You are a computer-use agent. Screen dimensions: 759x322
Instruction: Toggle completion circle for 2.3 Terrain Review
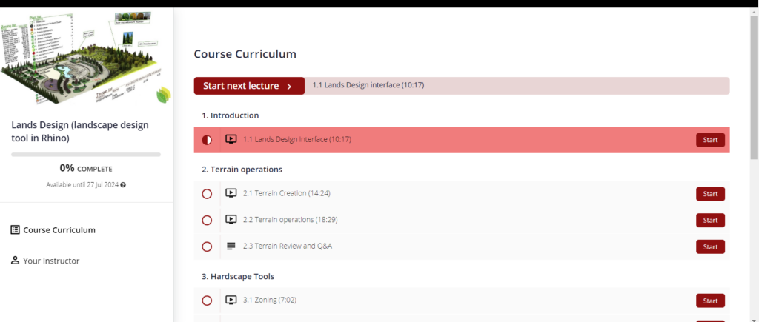207,246
